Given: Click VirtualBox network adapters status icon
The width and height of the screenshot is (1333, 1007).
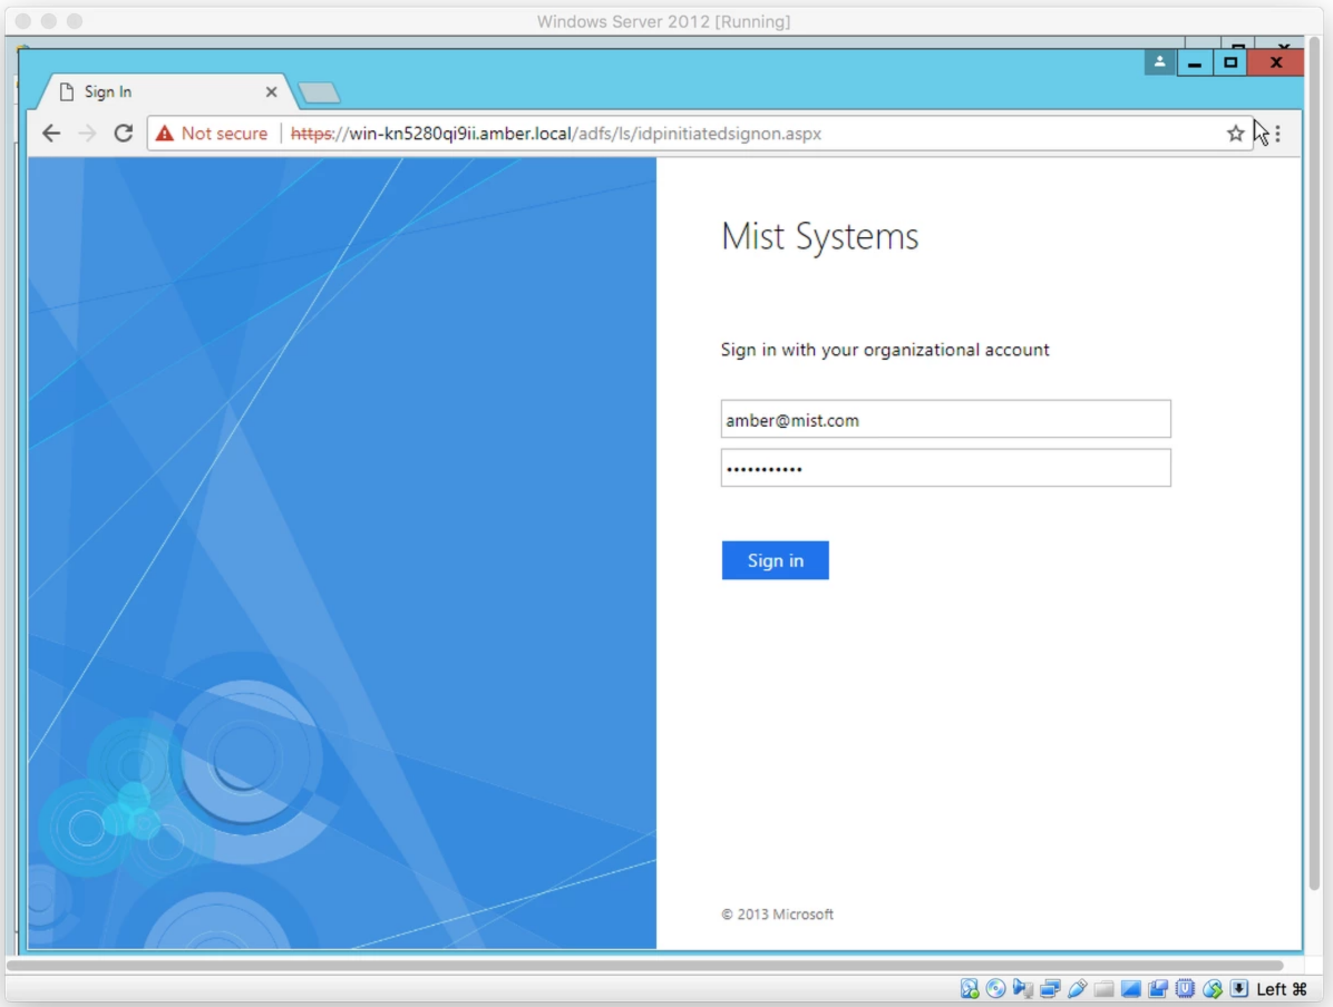Looking at the screenshot, I should (x=1050, y=988).
